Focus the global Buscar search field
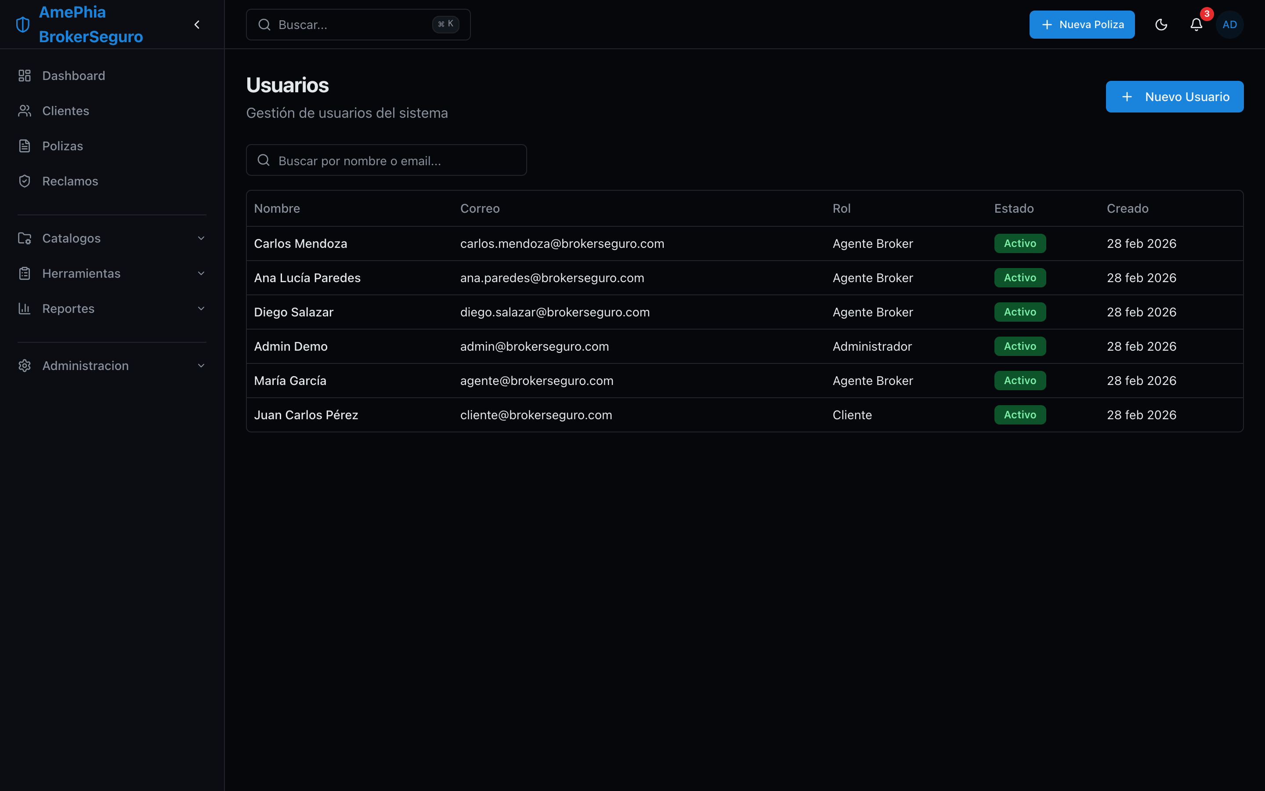The height and width of the screenshot is (791, 1265). [358, 25]
